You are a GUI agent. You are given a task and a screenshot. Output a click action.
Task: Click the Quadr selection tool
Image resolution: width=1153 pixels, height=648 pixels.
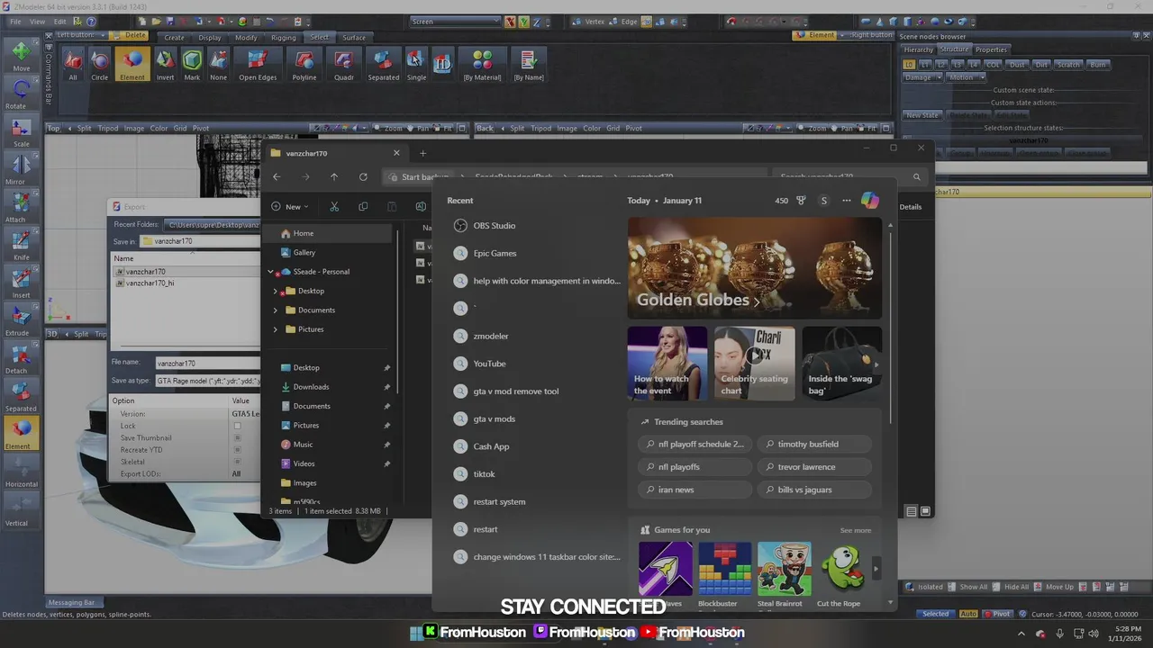tap(344, 65)
